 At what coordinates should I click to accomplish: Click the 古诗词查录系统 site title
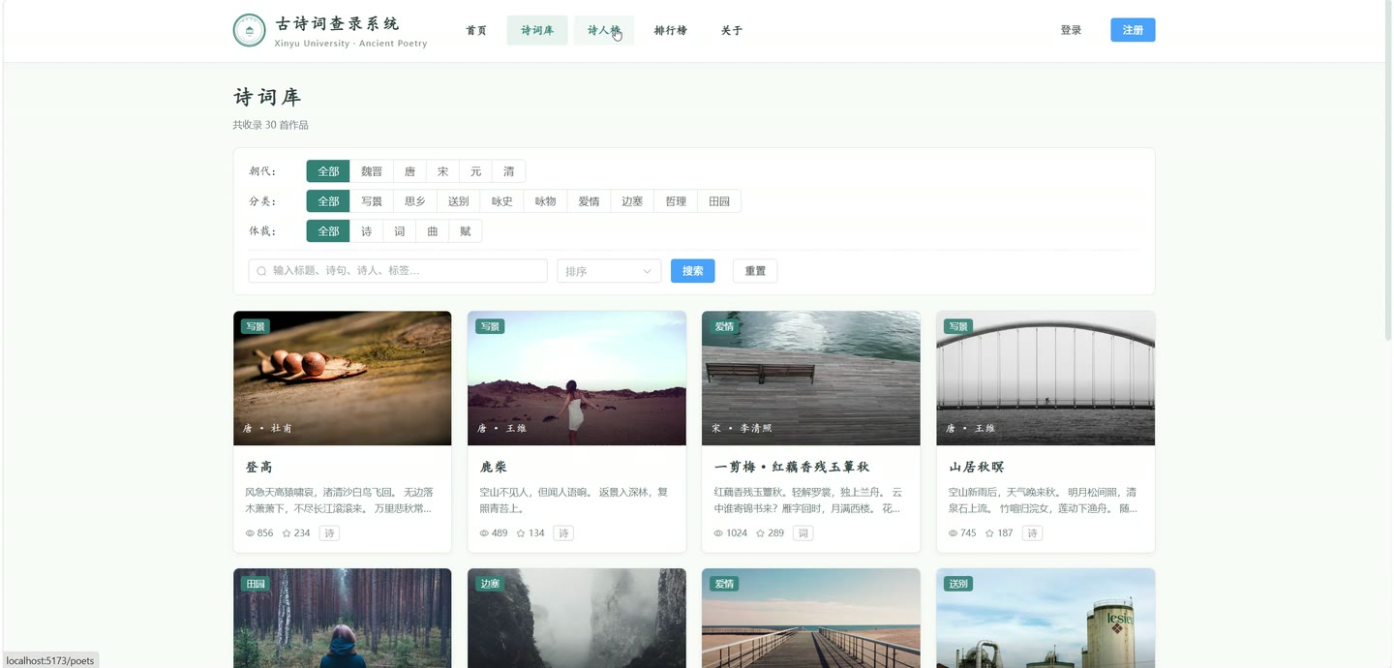tap(337, 23)
